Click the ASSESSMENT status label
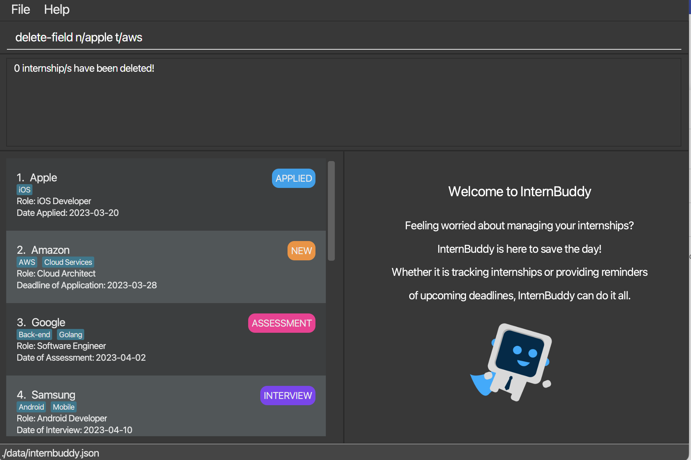This screenshot has height=460, width=691. 281,323
